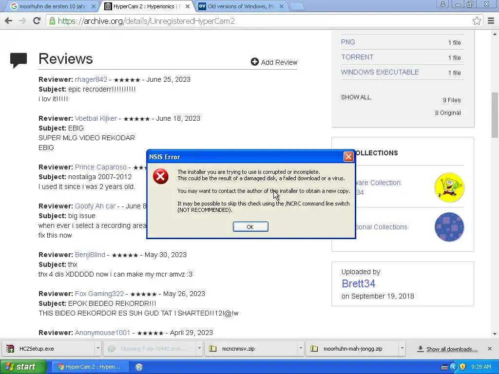Open reviewer Goofy Ah car profile
Viewport: 499px width, 374px height.
click(95, 206)
